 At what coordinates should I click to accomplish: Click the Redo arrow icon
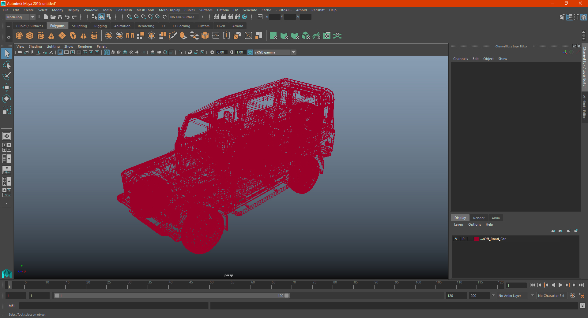point(74,17)
